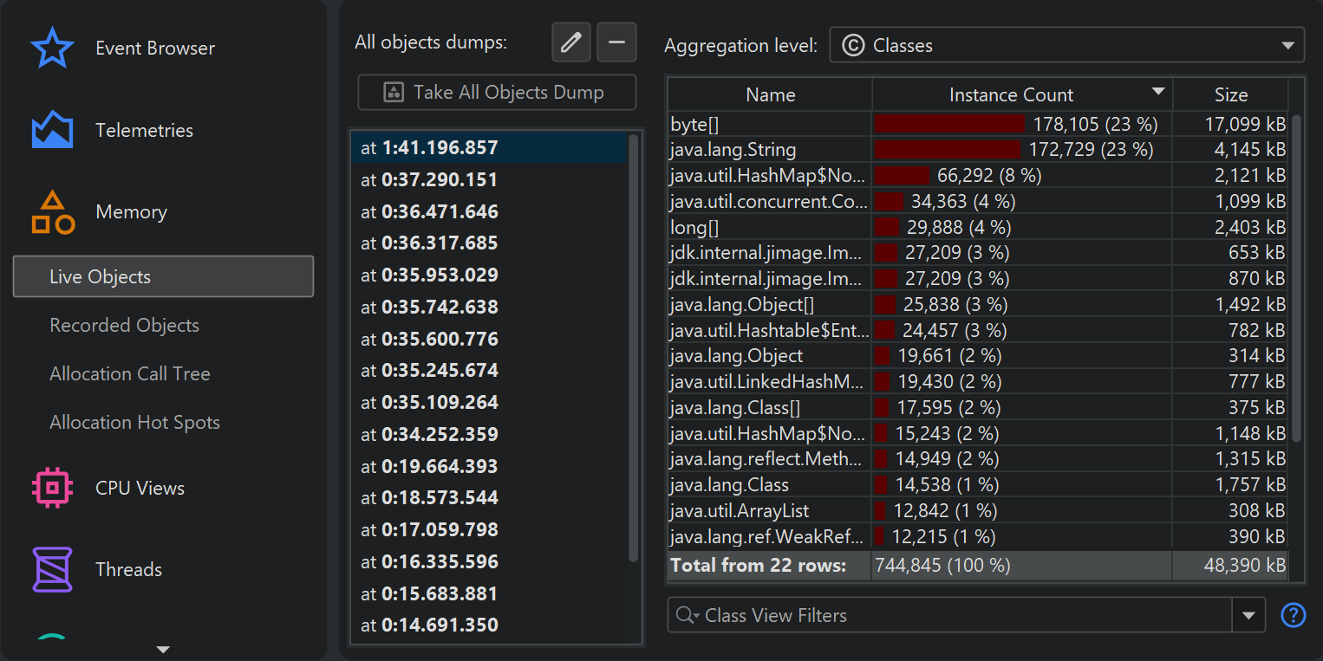Open the Telemetries chart icon
The height and width of the screenshot is (661, 1323).
click(52, 130)
